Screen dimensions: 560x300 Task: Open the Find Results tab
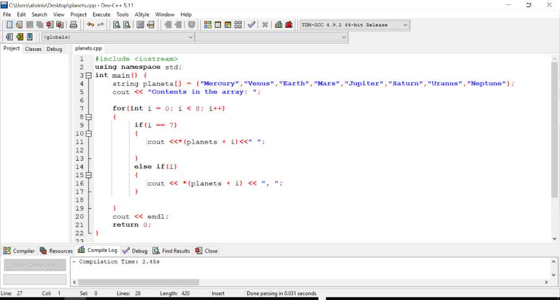(171, 251)
